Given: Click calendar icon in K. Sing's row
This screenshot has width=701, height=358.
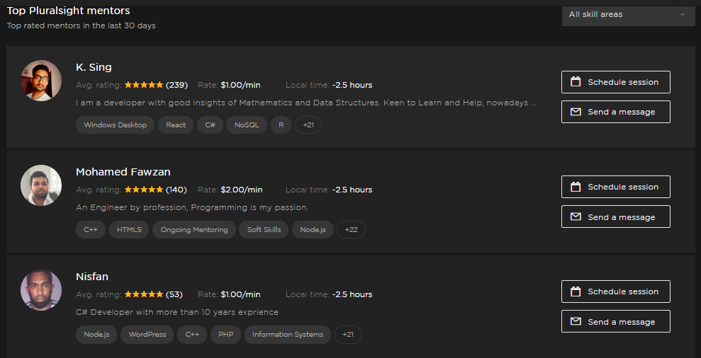Looking at the screenshot, I should (x=576, y=81).
